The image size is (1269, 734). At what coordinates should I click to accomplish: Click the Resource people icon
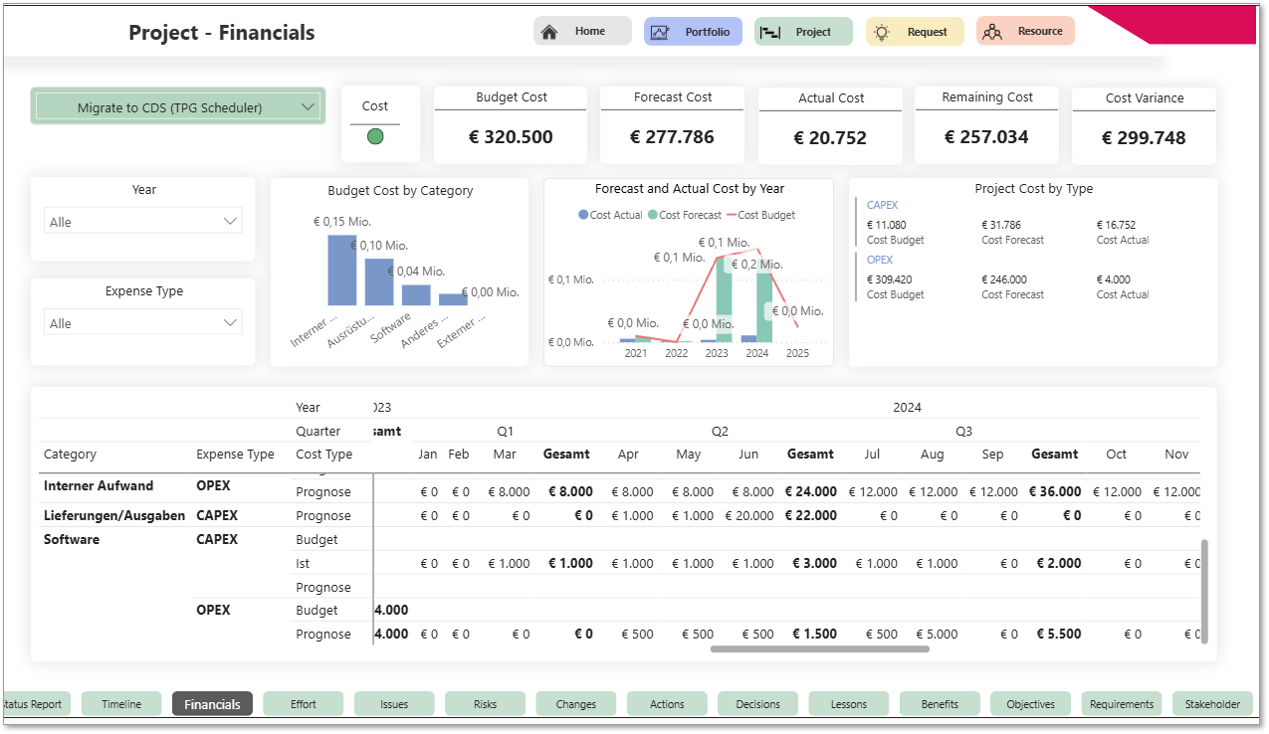click(991, 32)
